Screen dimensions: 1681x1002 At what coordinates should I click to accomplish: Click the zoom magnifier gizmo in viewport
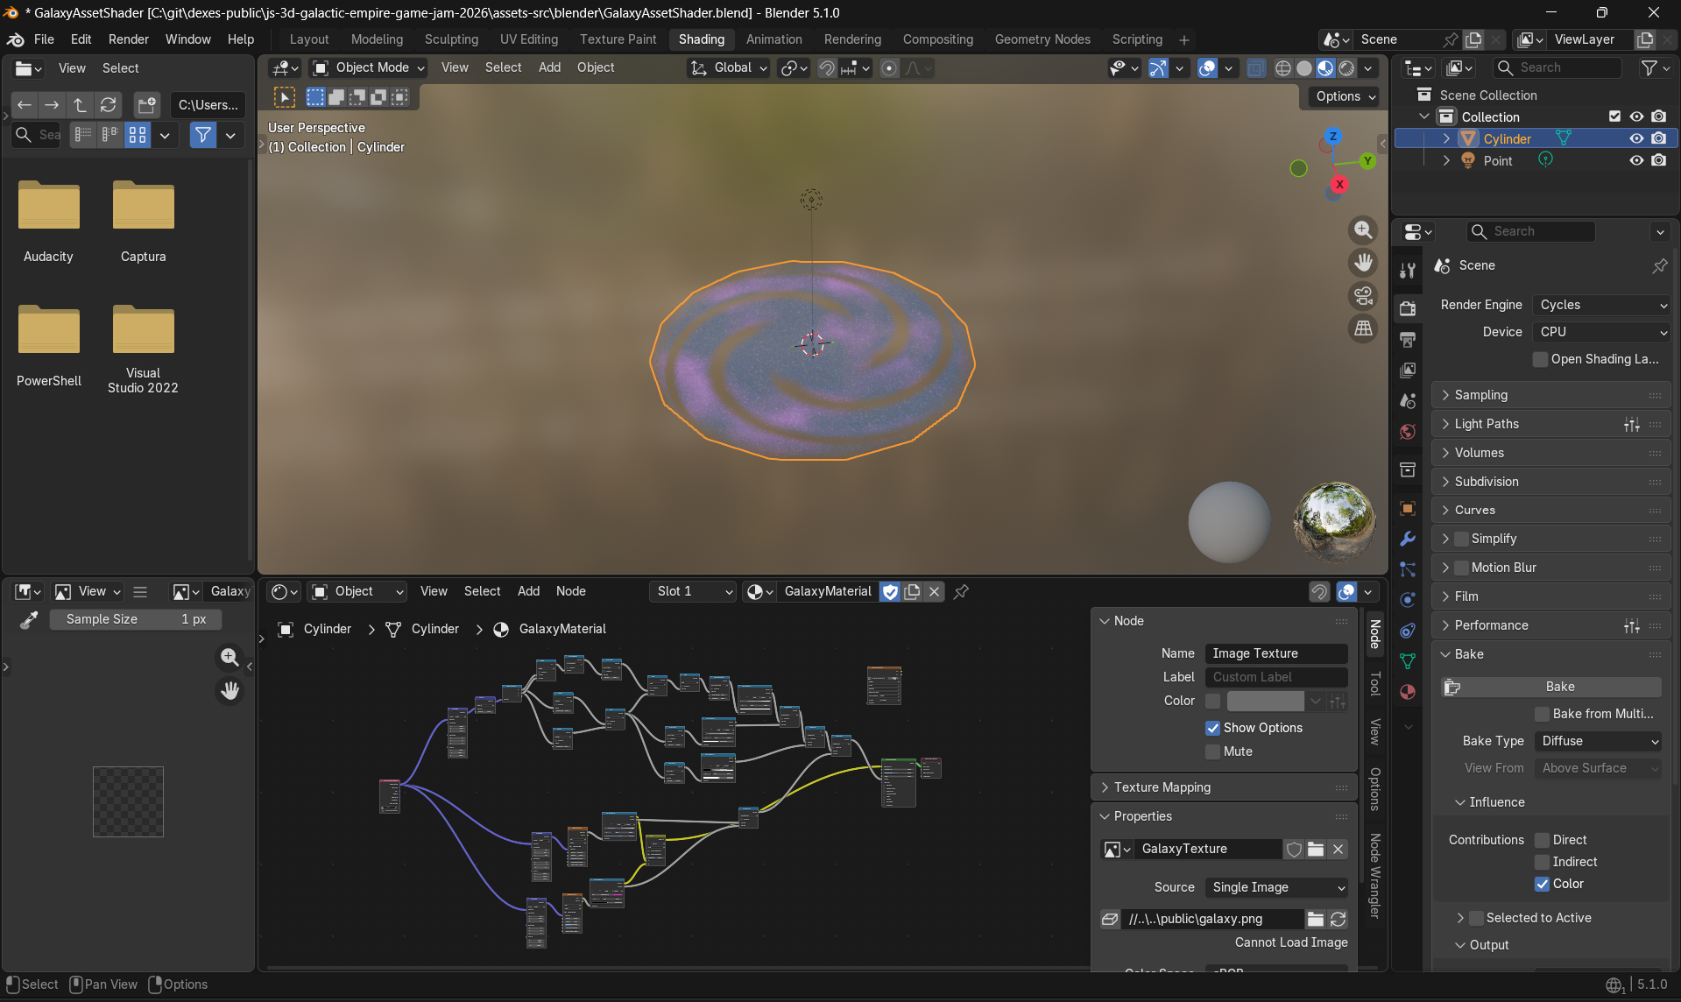1363,229
